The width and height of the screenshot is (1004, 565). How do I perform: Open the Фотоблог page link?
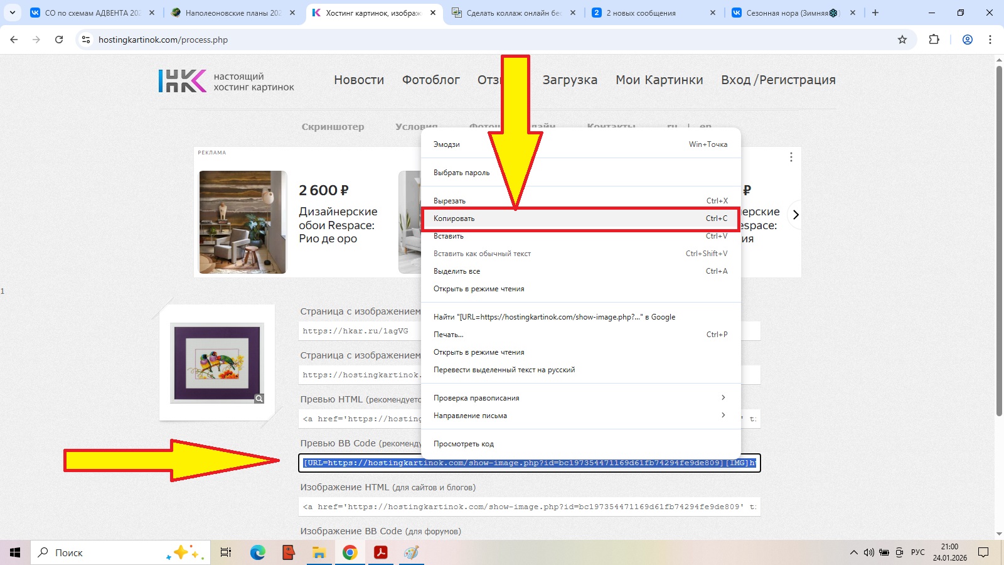click(431, 80)
